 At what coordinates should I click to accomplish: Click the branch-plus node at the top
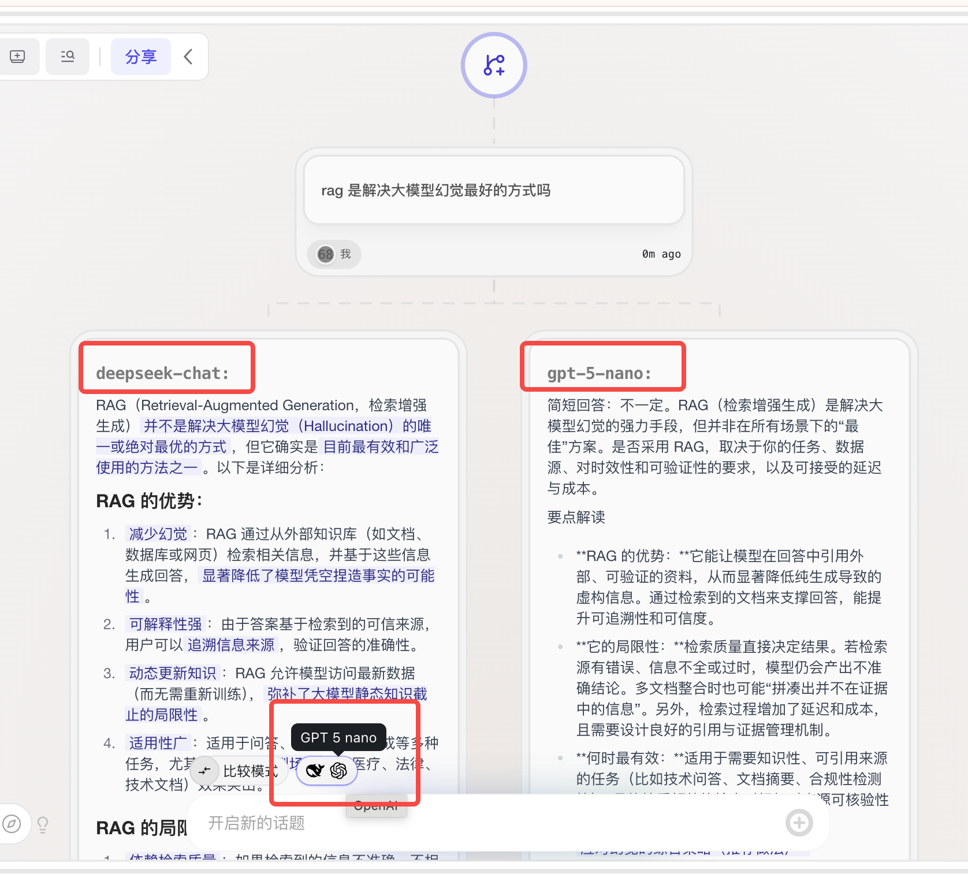(x=494, y=65)
